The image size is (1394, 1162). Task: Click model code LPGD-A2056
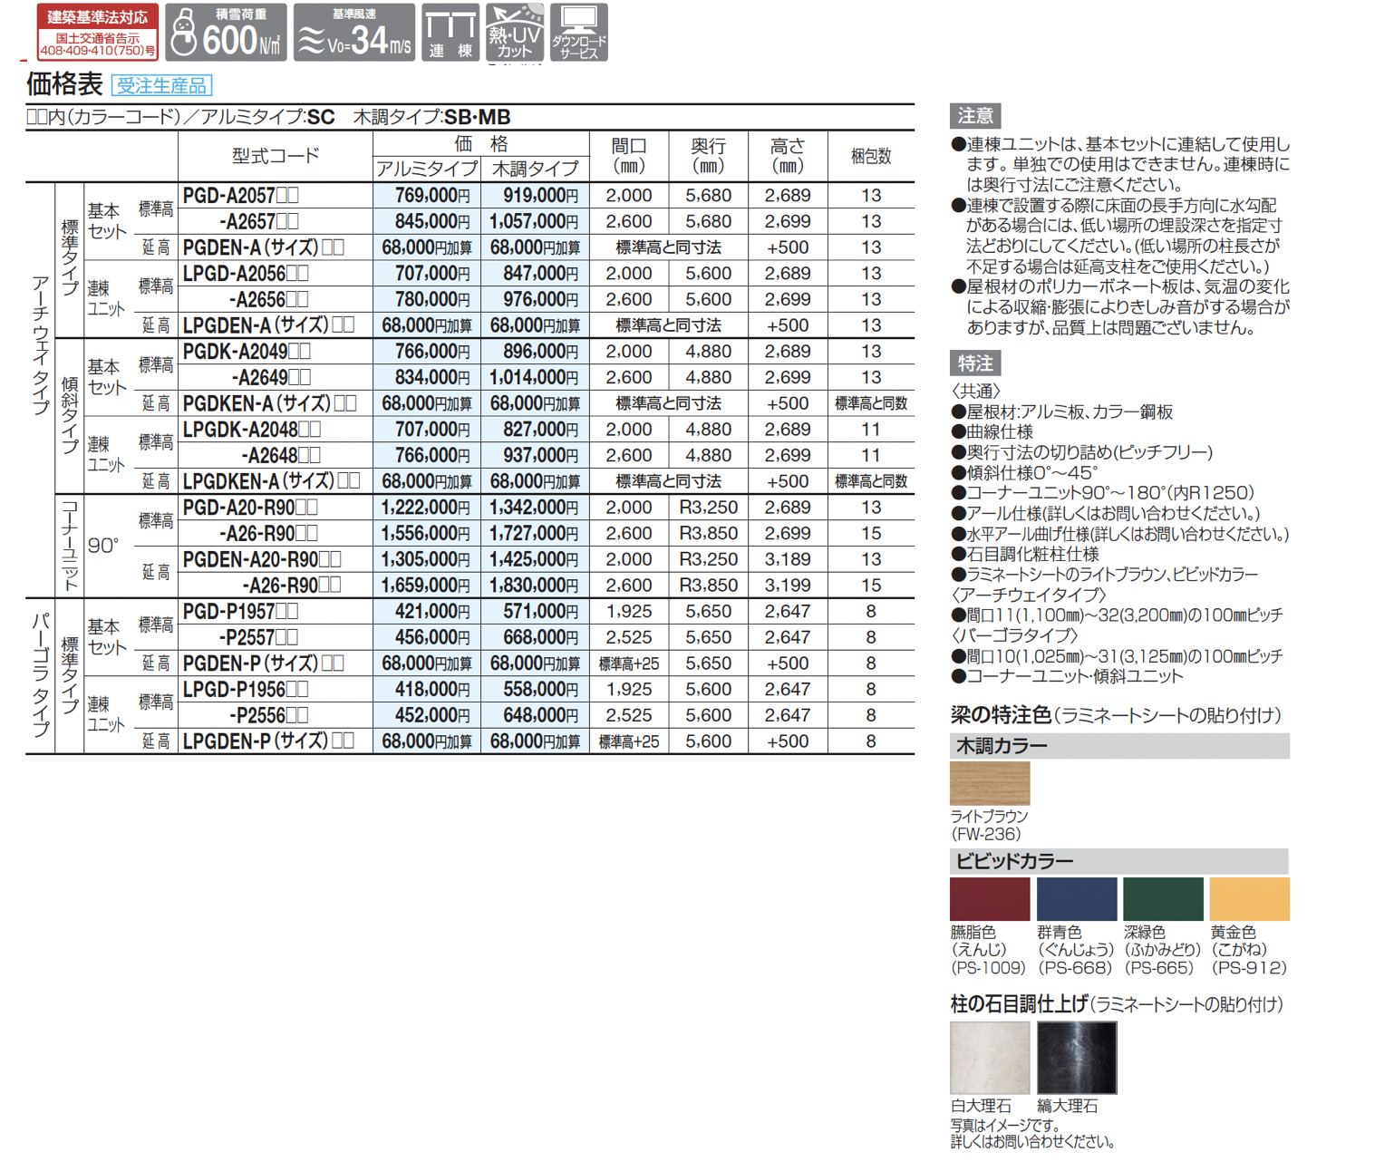pos(246,274)
